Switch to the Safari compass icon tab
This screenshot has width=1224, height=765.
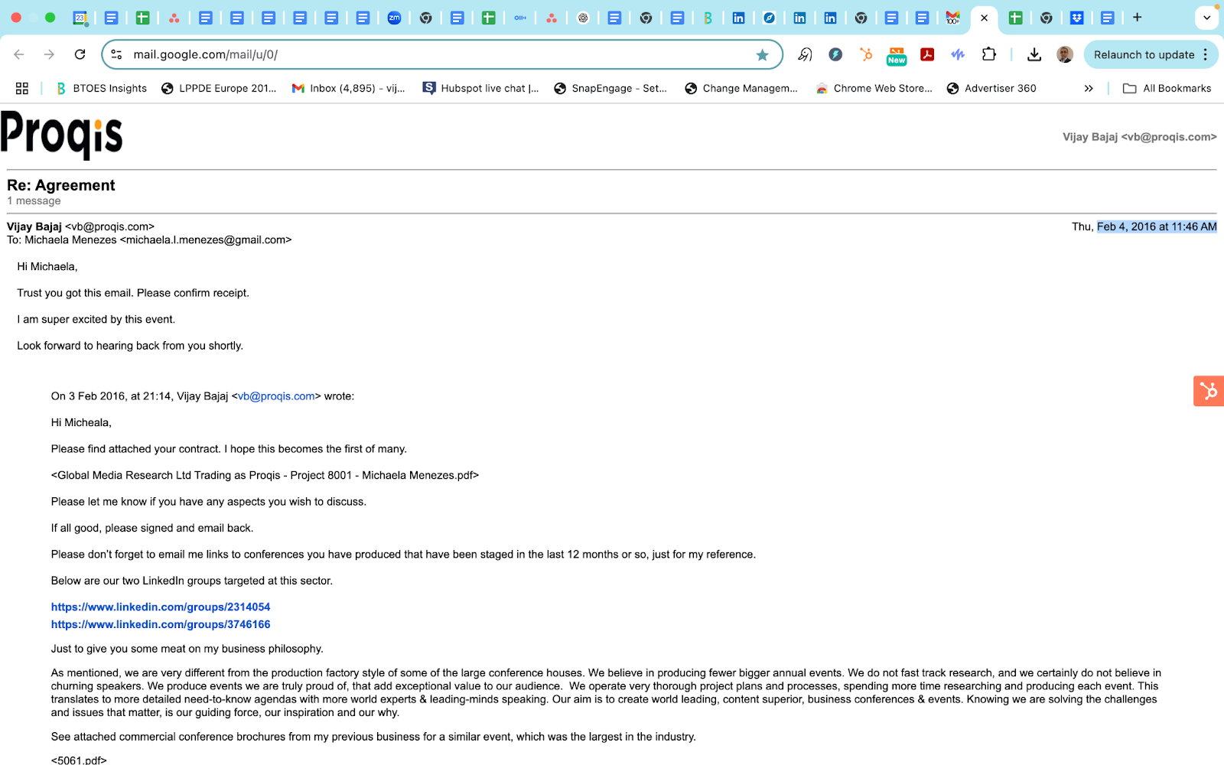point(769,18)
